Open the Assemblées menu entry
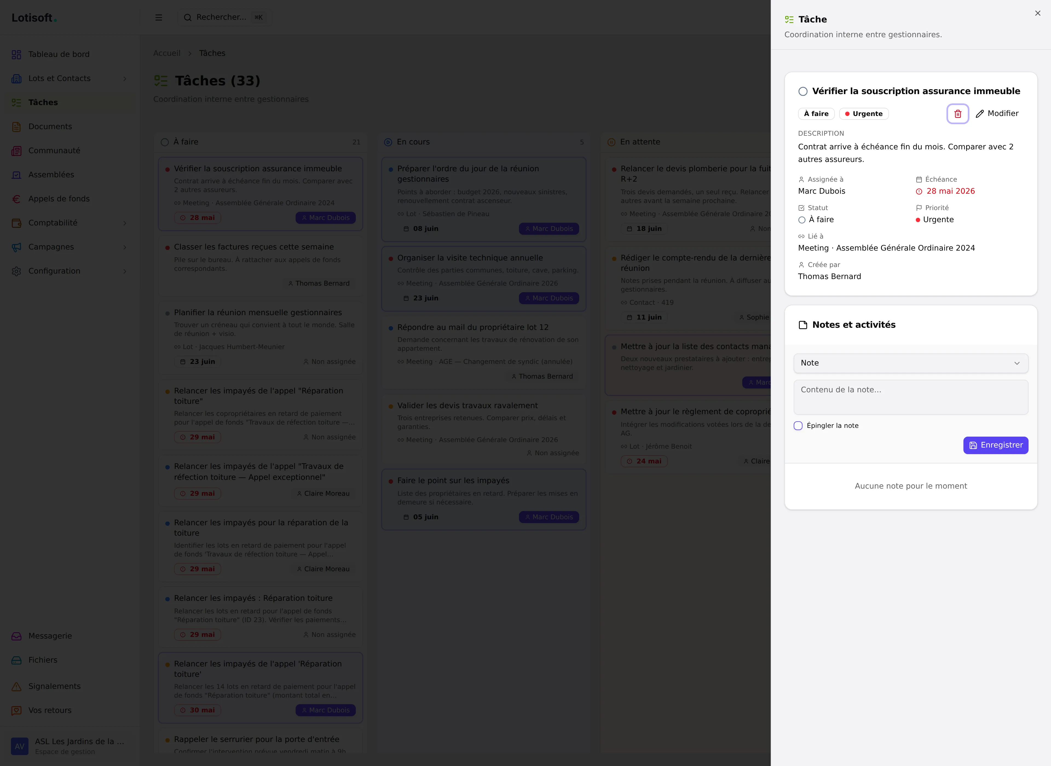 (x=70, y=175)
